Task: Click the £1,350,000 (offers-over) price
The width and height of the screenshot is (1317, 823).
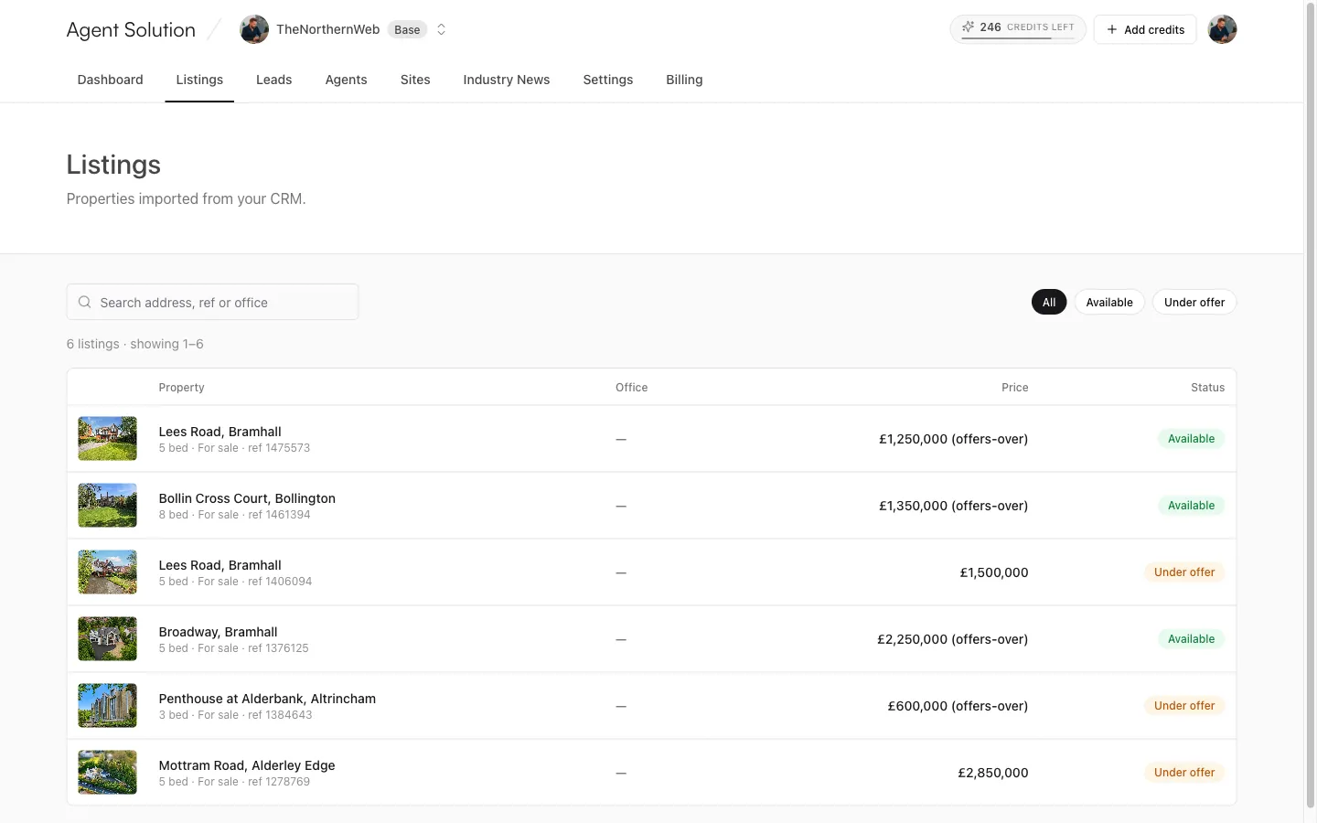Action: pos(953,506)
